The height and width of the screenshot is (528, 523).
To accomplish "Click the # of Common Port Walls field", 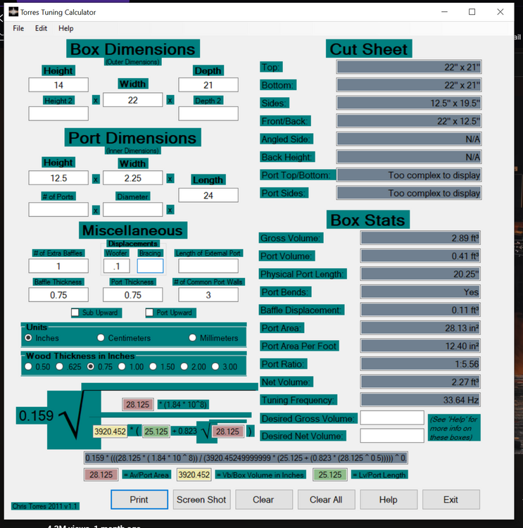I will pos(208,295).
